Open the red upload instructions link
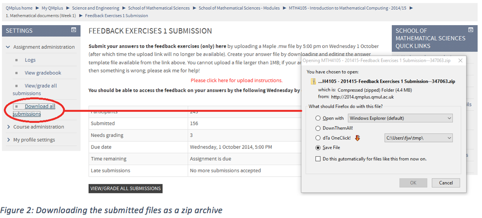The width and height of the screenshot is (482, 218). point(236,80)
